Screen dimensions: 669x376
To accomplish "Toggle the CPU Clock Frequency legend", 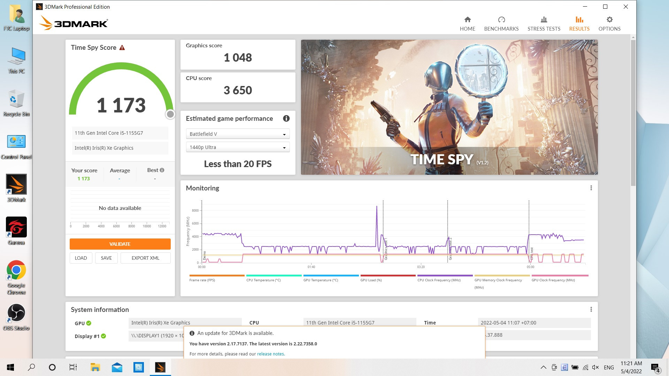I will coord(445,278).
